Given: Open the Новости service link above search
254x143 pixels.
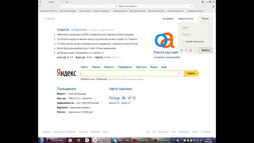Looking at the screenshot, I should 109,67.
